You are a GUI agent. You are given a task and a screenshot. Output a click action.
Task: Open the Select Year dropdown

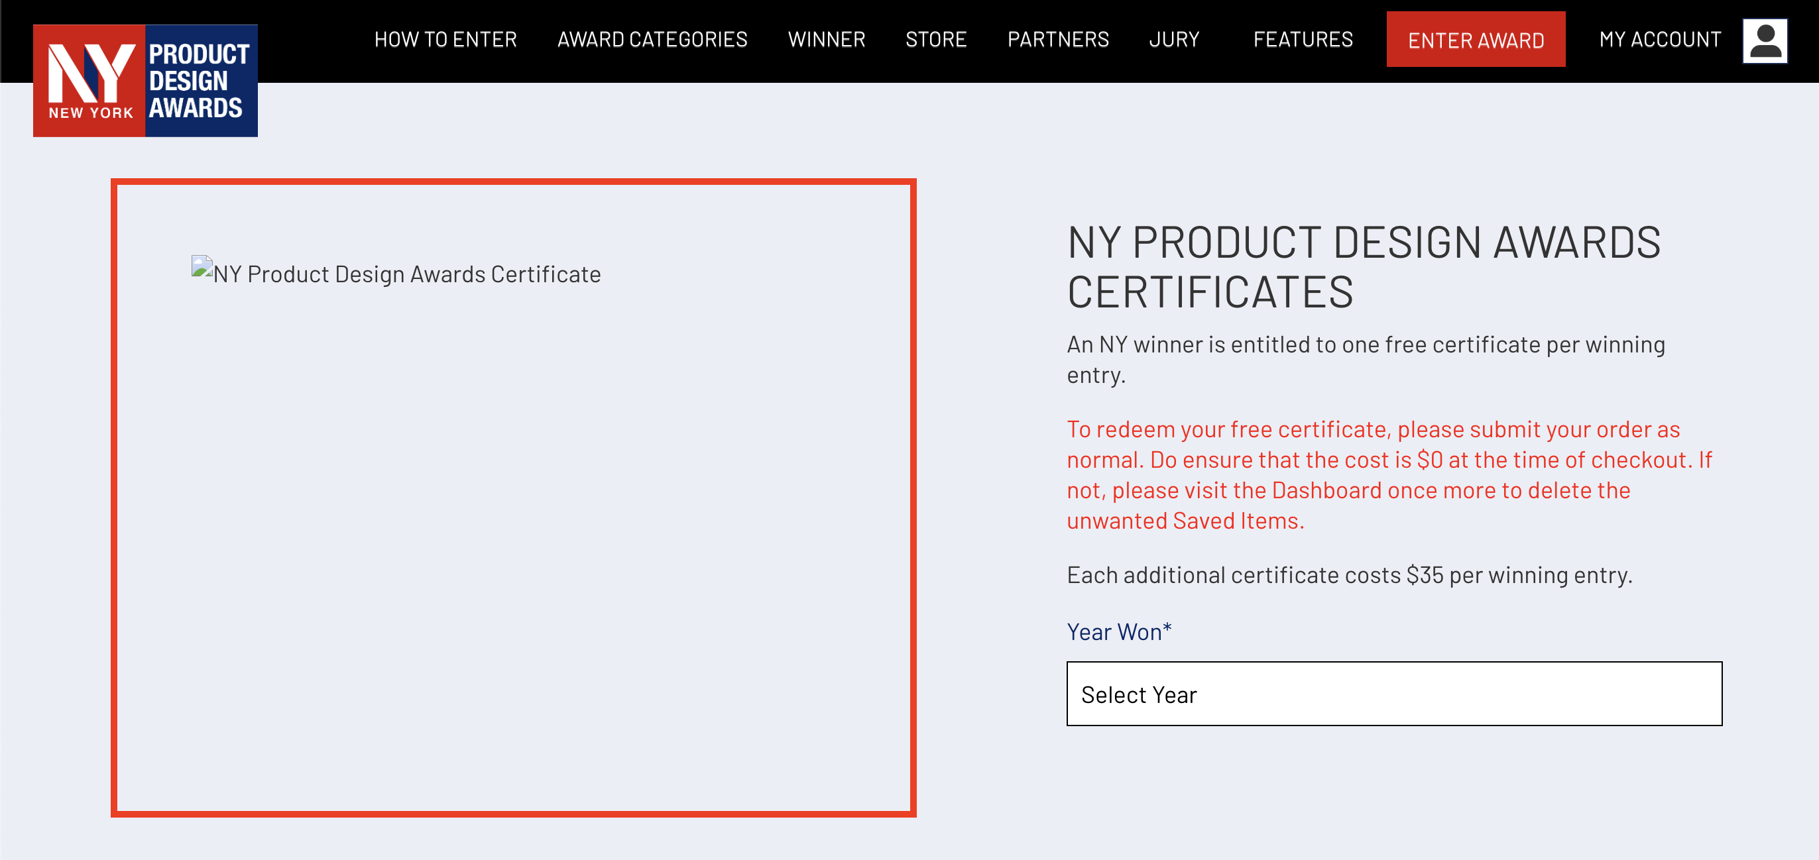(1394, 694)
